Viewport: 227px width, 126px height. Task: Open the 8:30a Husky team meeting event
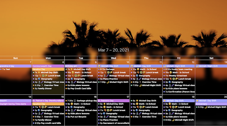179,69
